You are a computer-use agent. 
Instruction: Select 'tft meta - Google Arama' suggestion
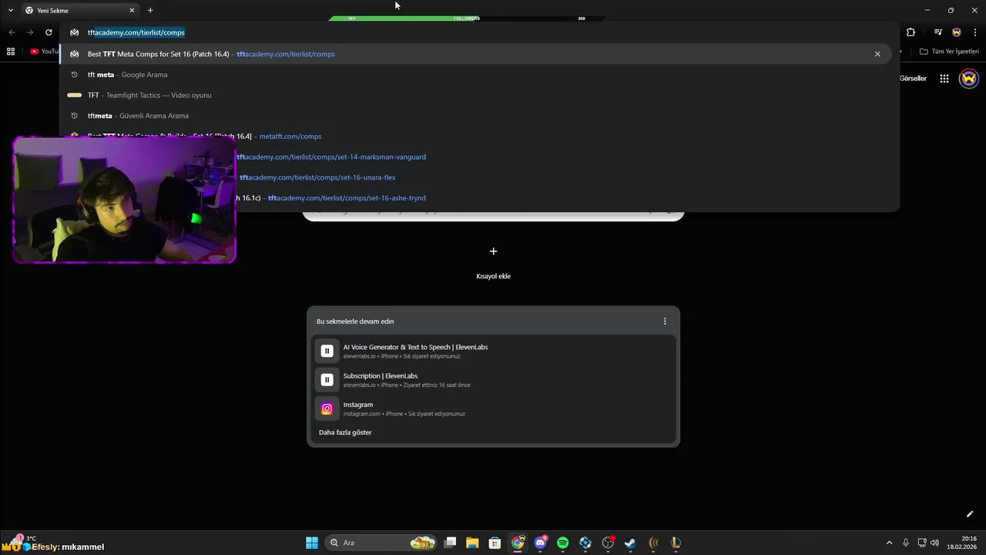coord(478,75)
